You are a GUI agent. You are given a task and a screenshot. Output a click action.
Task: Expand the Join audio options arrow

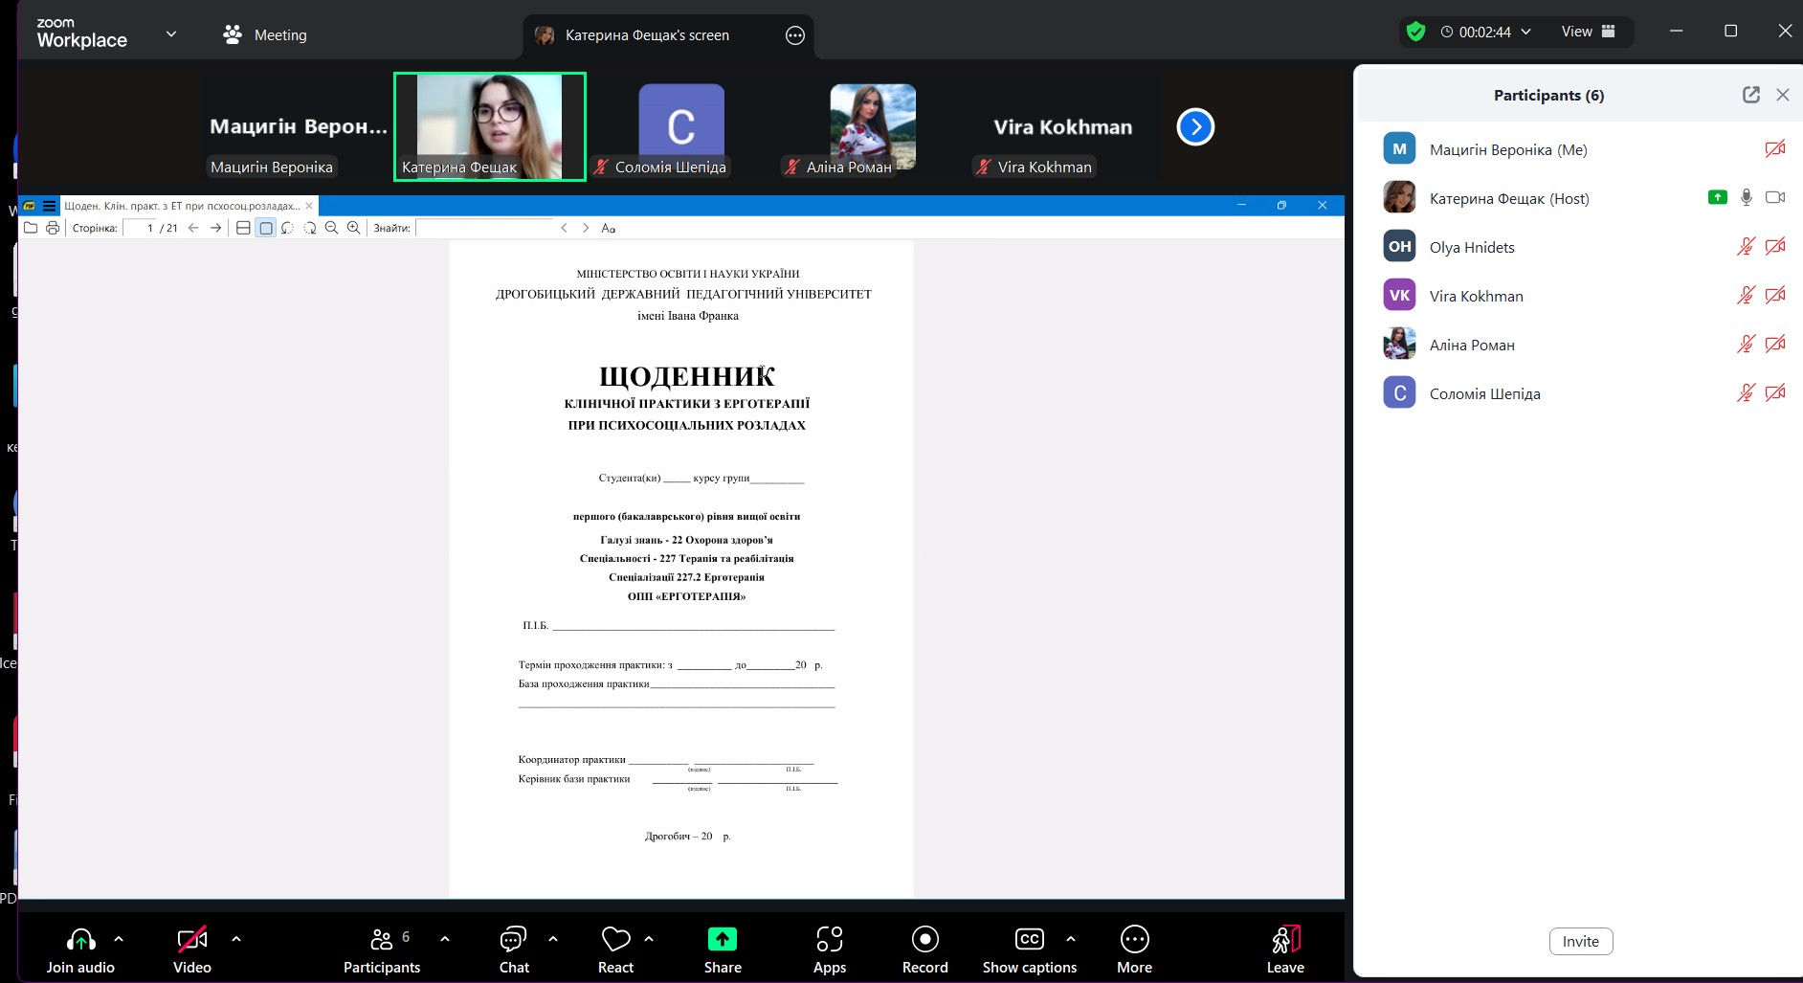(x=119, y=939)
